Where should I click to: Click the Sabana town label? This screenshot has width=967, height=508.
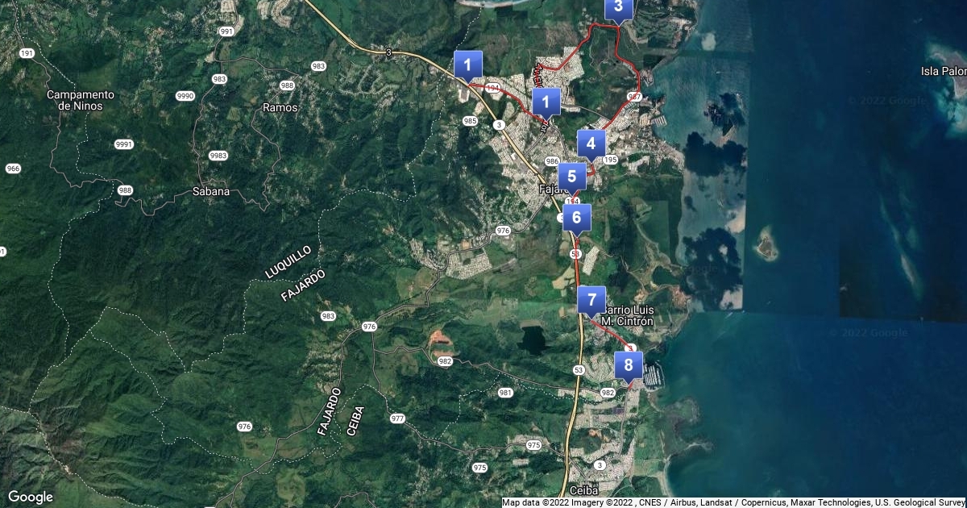[211, 192]
